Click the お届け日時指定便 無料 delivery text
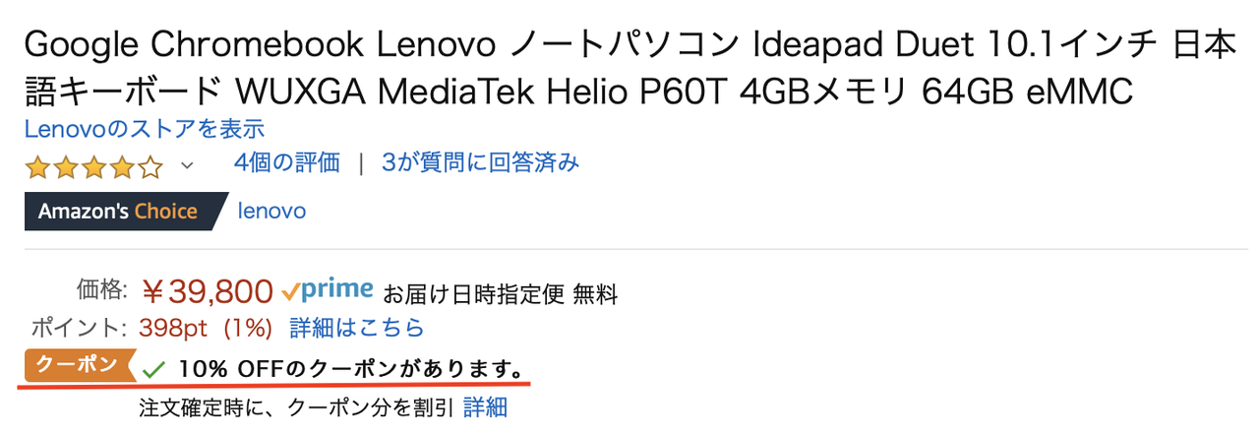Viewport: 1259px width, 435px height. [x=500, y=292]
